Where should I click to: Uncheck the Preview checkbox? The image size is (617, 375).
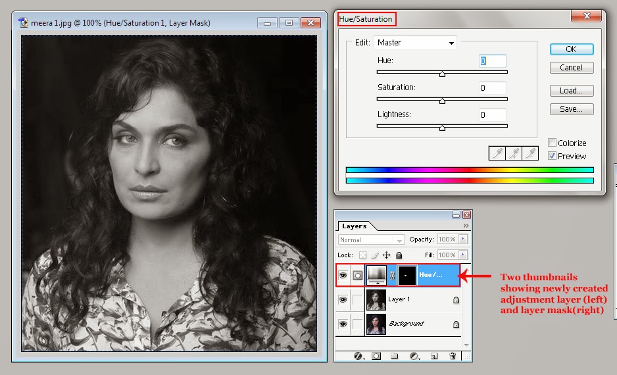[x=552, y=156]
